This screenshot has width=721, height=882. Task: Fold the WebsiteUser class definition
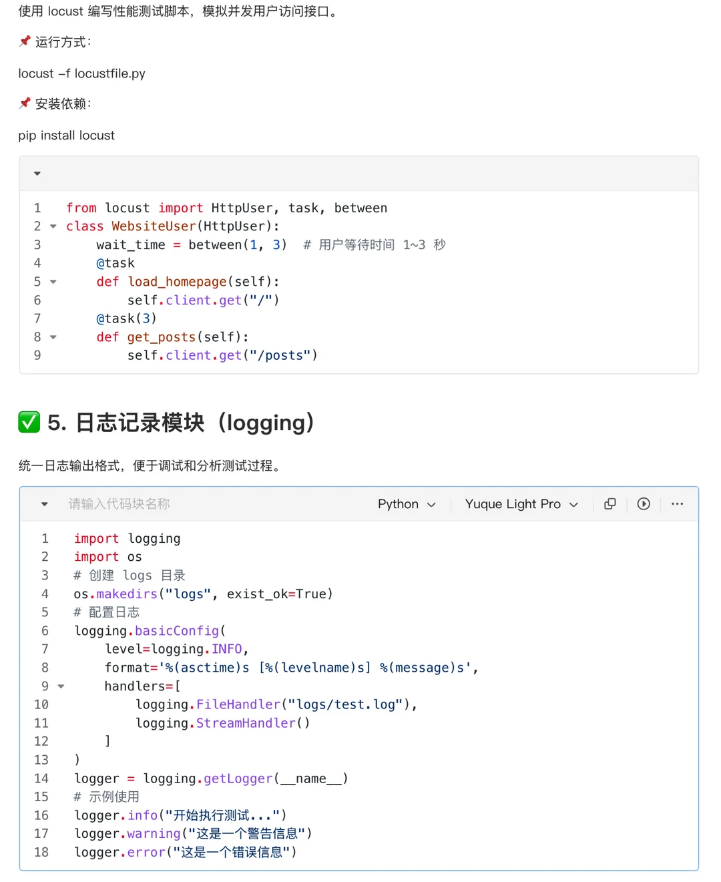coord(53,226)
